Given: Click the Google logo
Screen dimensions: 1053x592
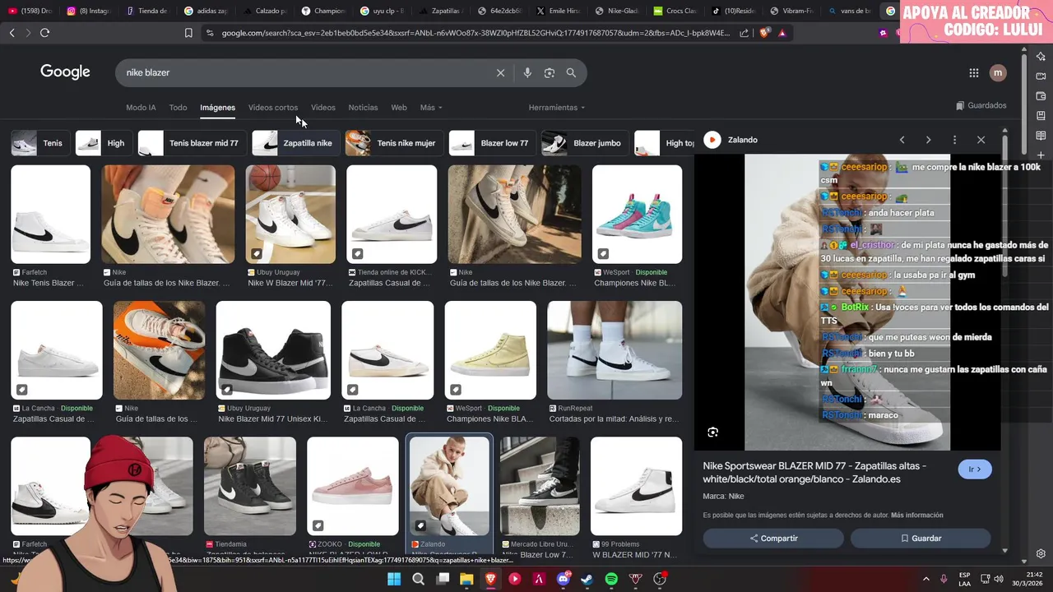Looking at the screenshot, I should (65, 72).
